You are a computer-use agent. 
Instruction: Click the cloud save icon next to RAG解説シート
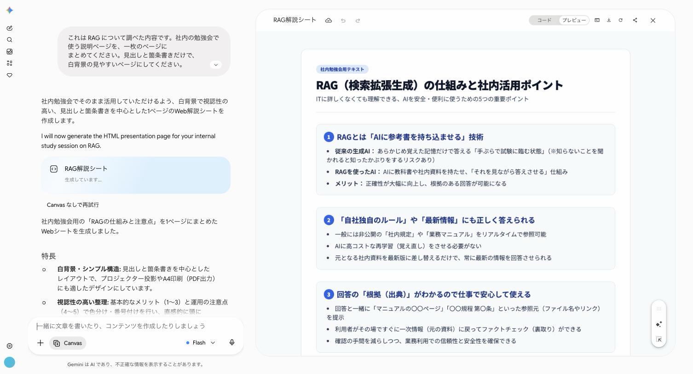(x=329, y=20)
